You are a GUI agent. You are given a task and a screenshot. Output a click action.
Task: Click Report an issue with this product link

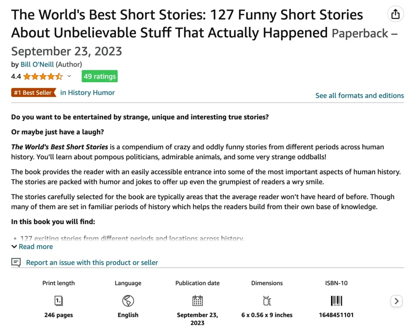point(92,262)
